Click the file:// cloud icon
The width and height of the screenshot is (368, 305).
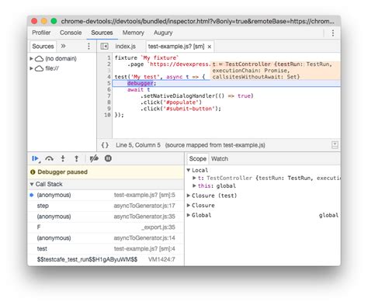[x=39, y=68]
